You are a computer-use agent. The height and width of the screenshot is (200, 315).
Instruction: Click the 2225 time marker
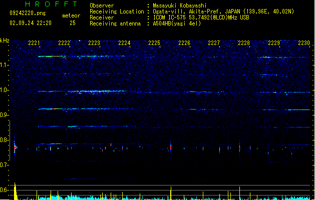(x=154, y=43)
